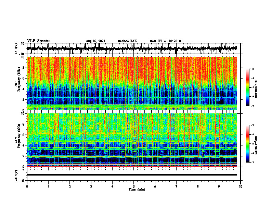
Task: Click the "ch.3(V)" axis label
Action: pyautogui.click(x=16, y=175)
